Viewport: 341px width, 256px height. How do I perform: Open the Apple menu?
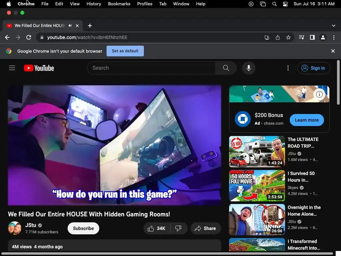click(x=9, y=4)
